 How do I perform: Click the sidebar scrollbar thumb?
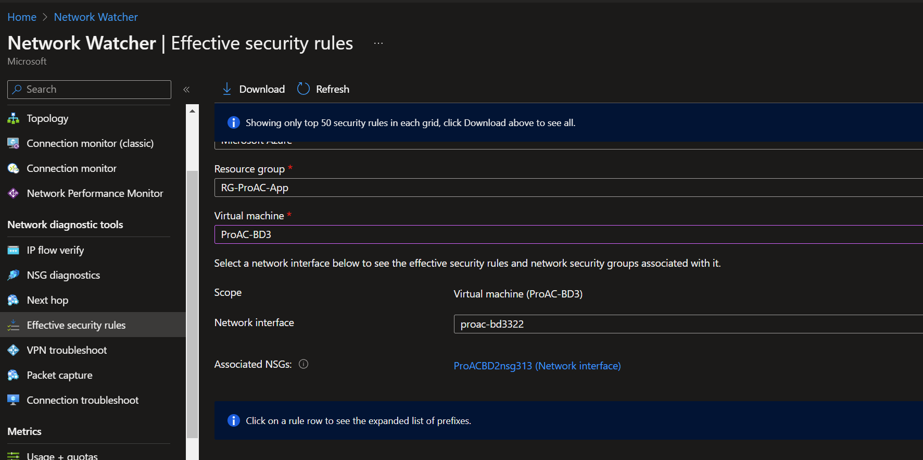[x=192, y=304]
